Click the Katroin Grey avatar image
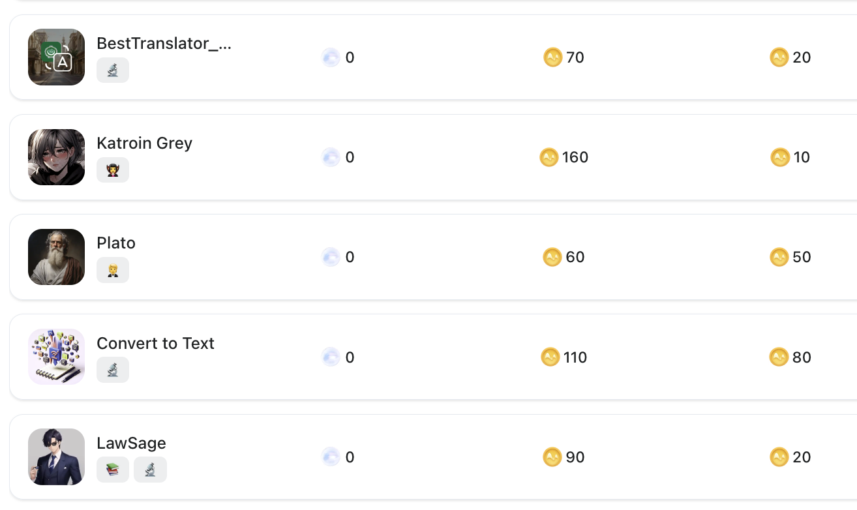This screenshot has width=857, height=510. pos(57,157)
